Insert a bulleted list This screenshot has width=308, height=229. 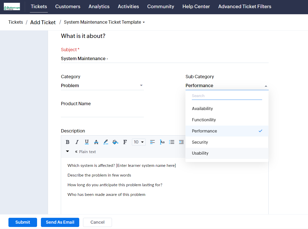coord(172,142)
